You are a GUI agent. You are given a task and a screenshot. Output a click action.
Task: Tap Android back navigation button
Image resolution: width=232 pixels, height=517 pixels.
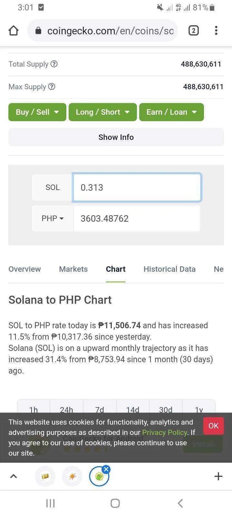pos(180,503)
